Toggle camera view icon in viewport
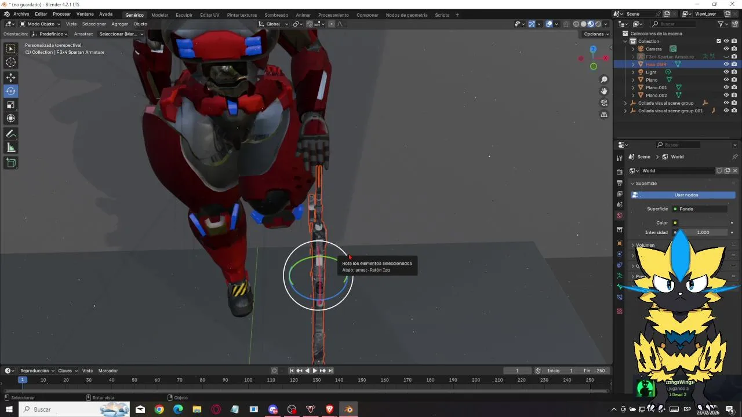 coord(604,103)
